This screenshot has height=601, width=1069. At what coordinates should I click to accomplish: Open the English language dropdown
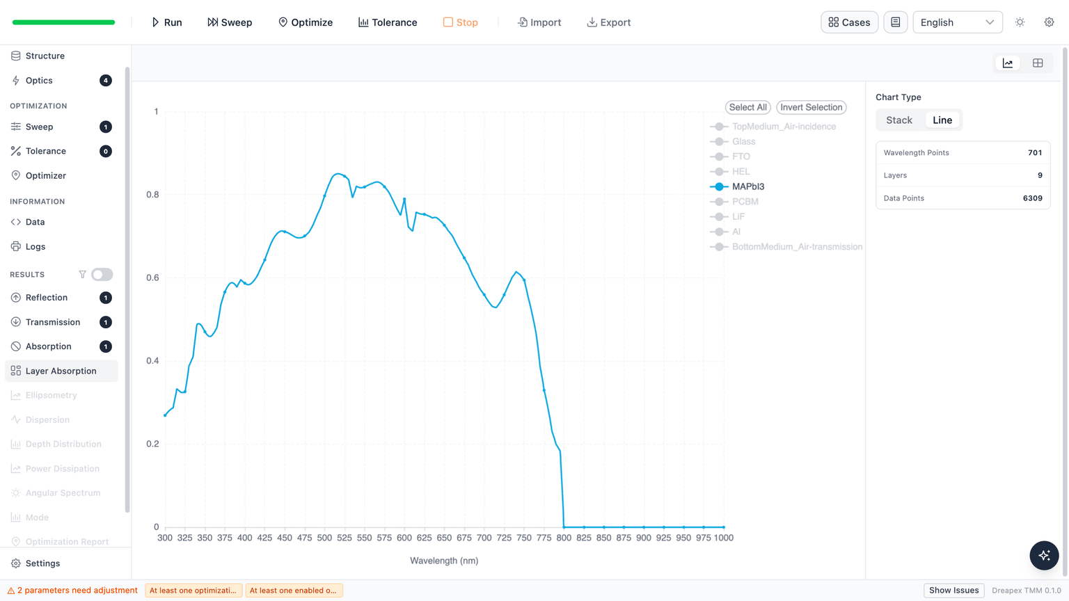pos(958,22)
